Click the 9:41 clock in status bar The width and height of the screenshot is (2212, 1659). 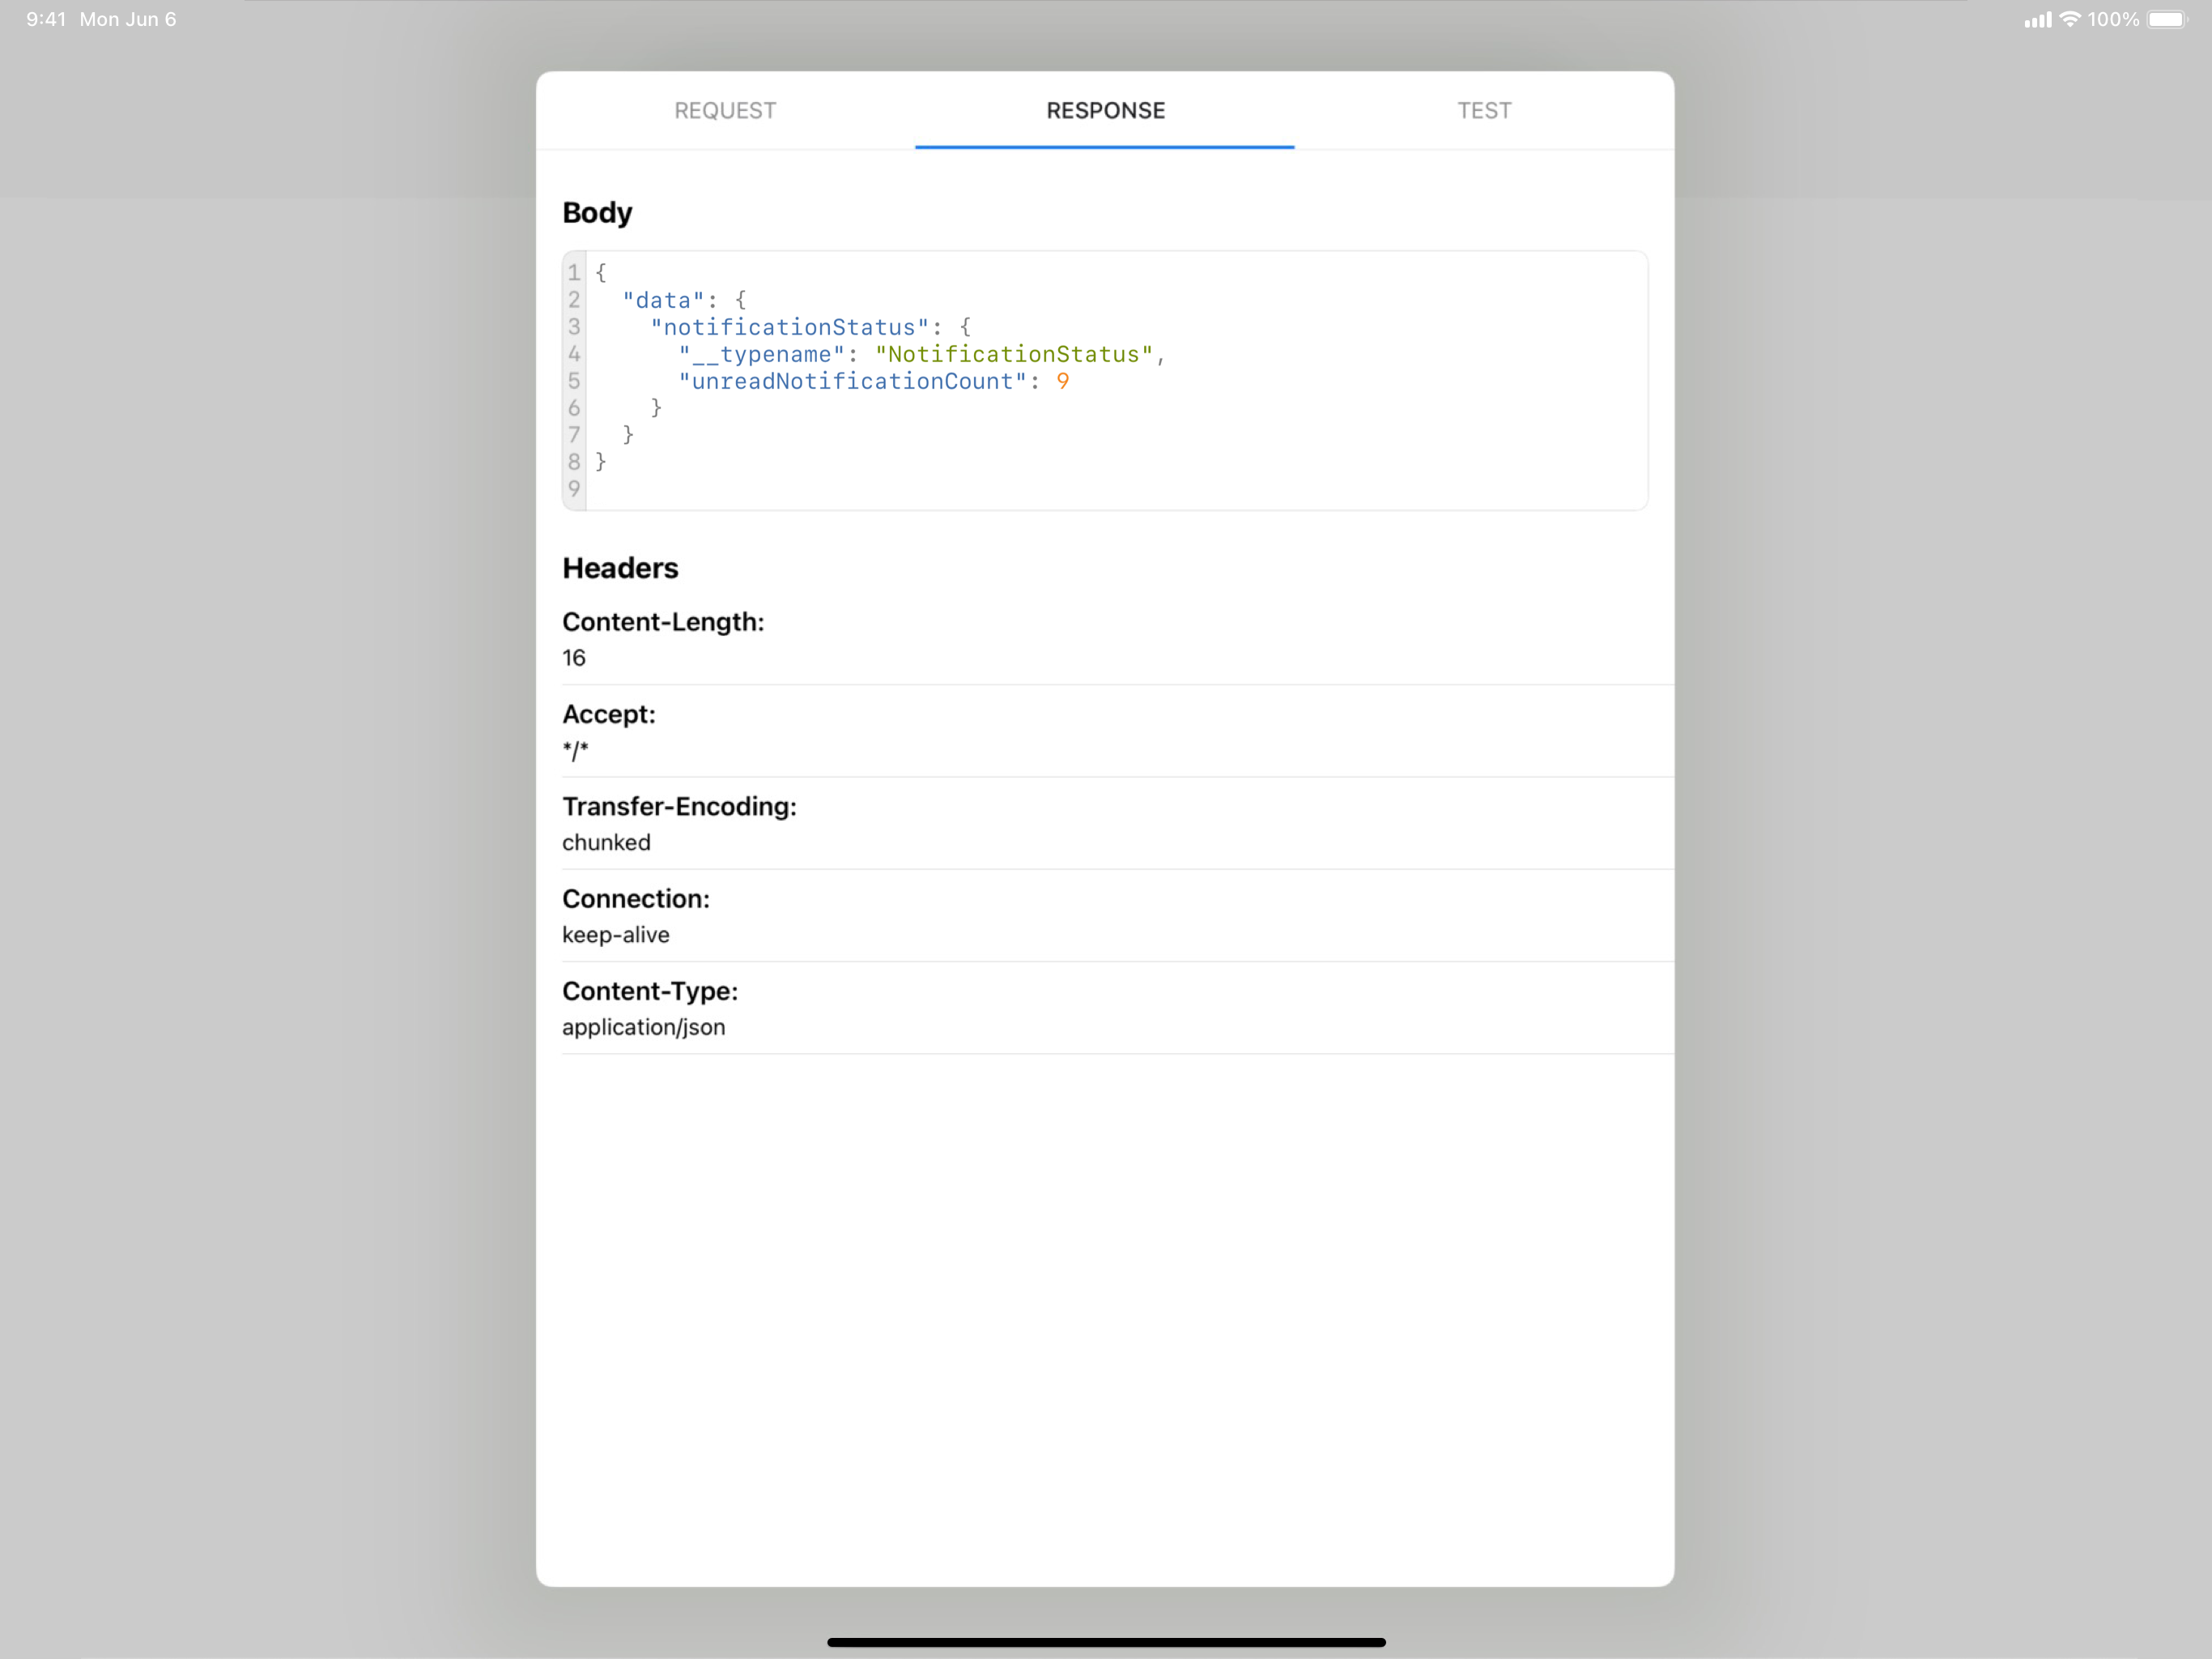point(46,19)
